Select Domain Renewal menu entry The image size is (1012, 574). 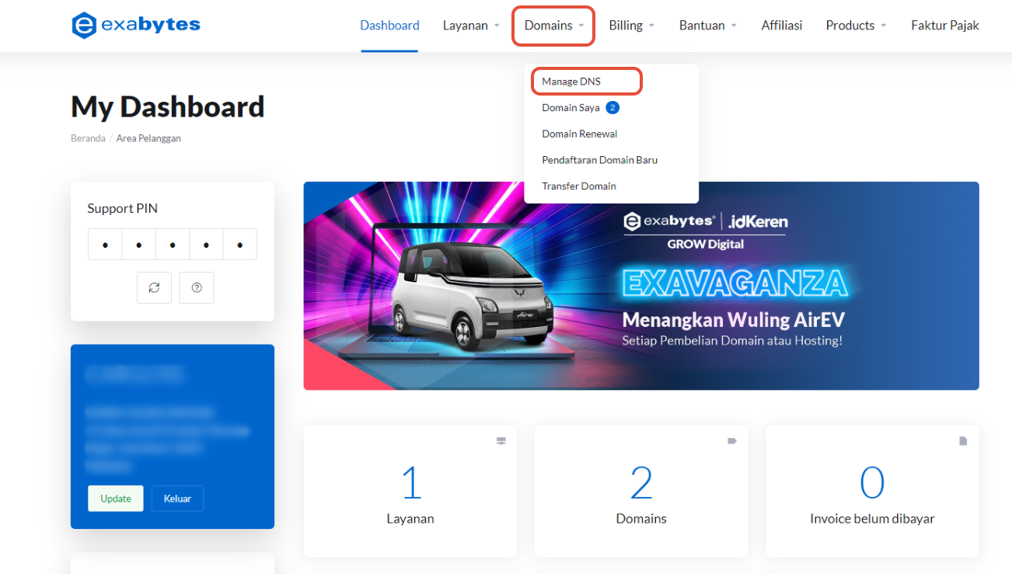(x=580, y=134)
